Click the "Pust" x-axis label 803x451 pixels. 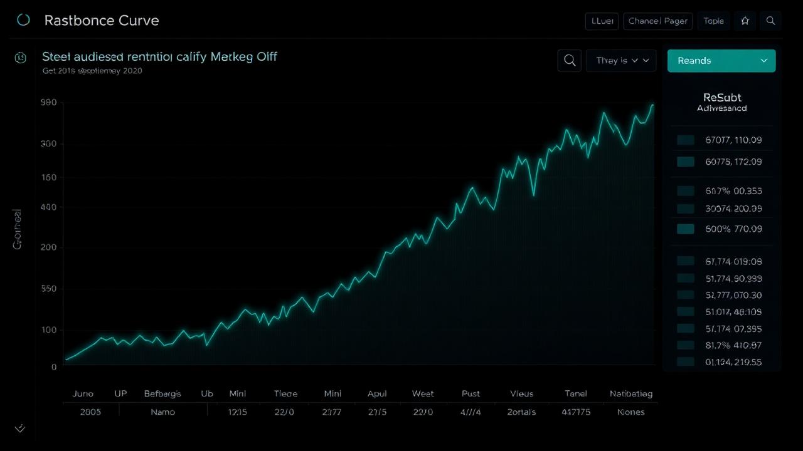pos(471,393)
